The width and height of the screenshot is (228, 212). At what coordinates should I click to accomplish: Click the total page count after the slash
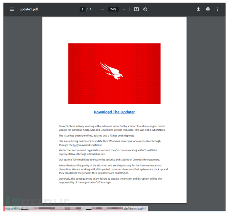90,9
